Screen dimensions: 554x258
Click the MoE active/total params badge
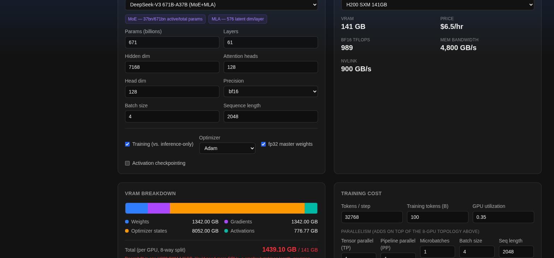165,19
